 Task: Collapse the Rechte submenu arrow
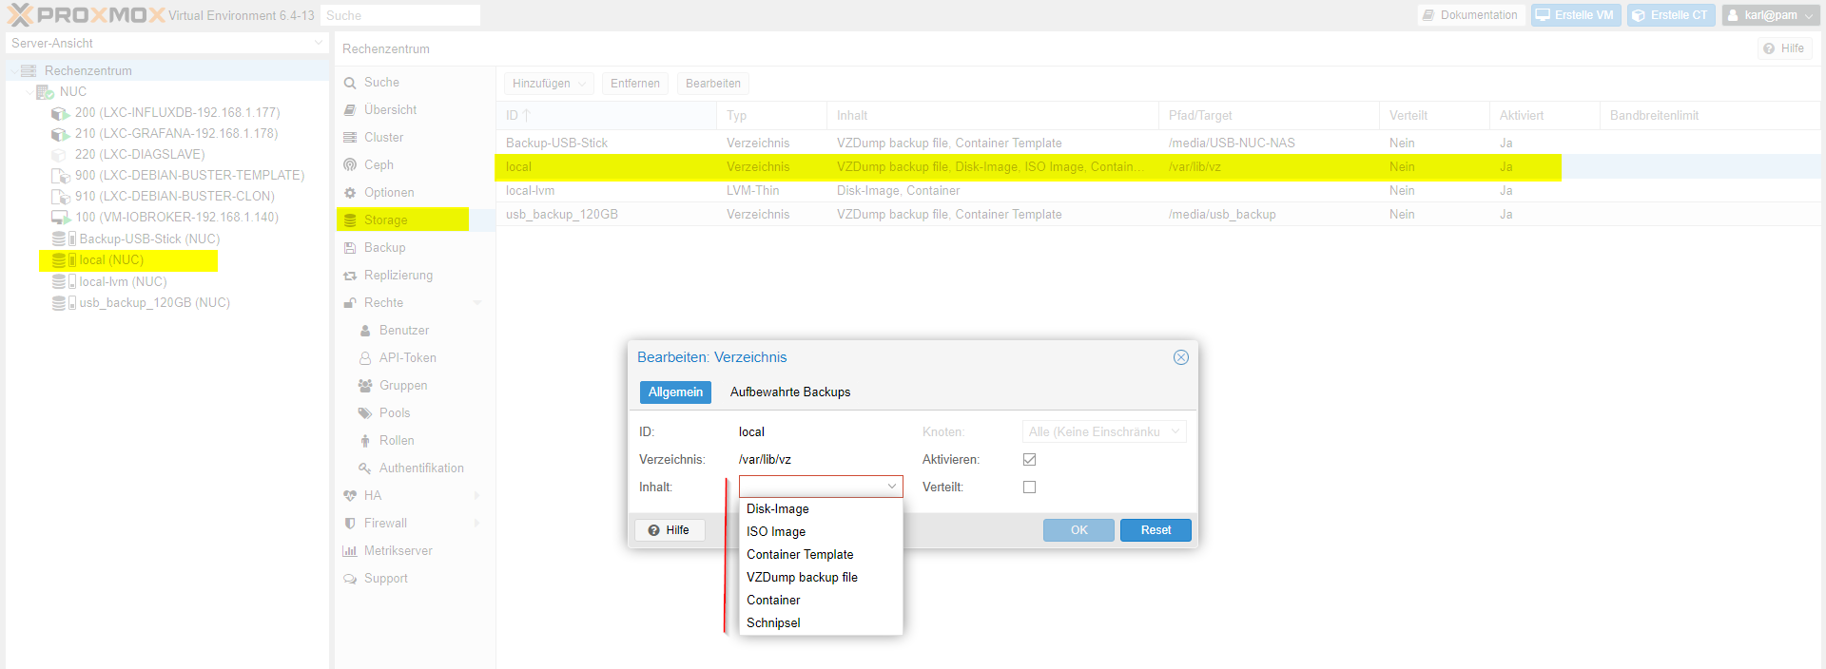coord(477,303)
